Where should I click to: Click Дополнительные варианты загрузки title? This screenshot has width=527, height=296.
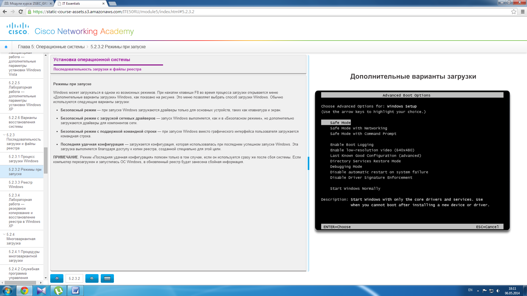tap(413, 76)
